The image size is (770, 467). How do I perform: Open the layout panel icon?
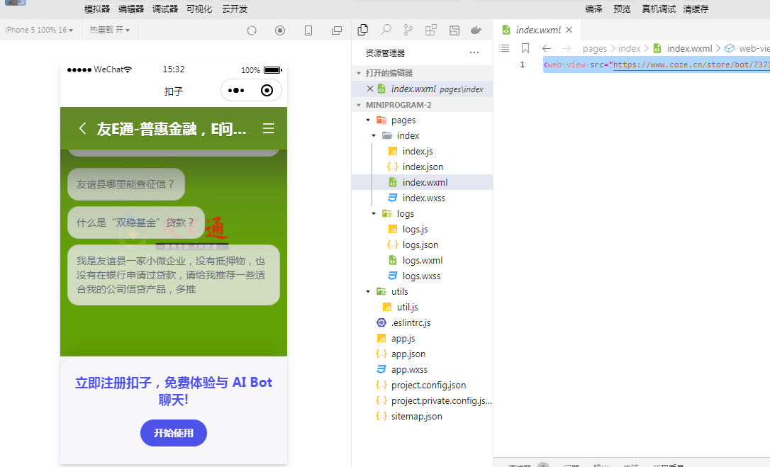click(x=454, y=30)
